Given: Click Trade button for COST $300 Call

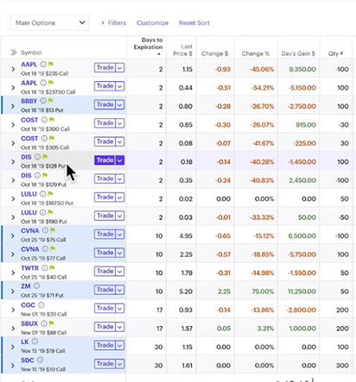Looking at the screenshot, I should point(105,123).
